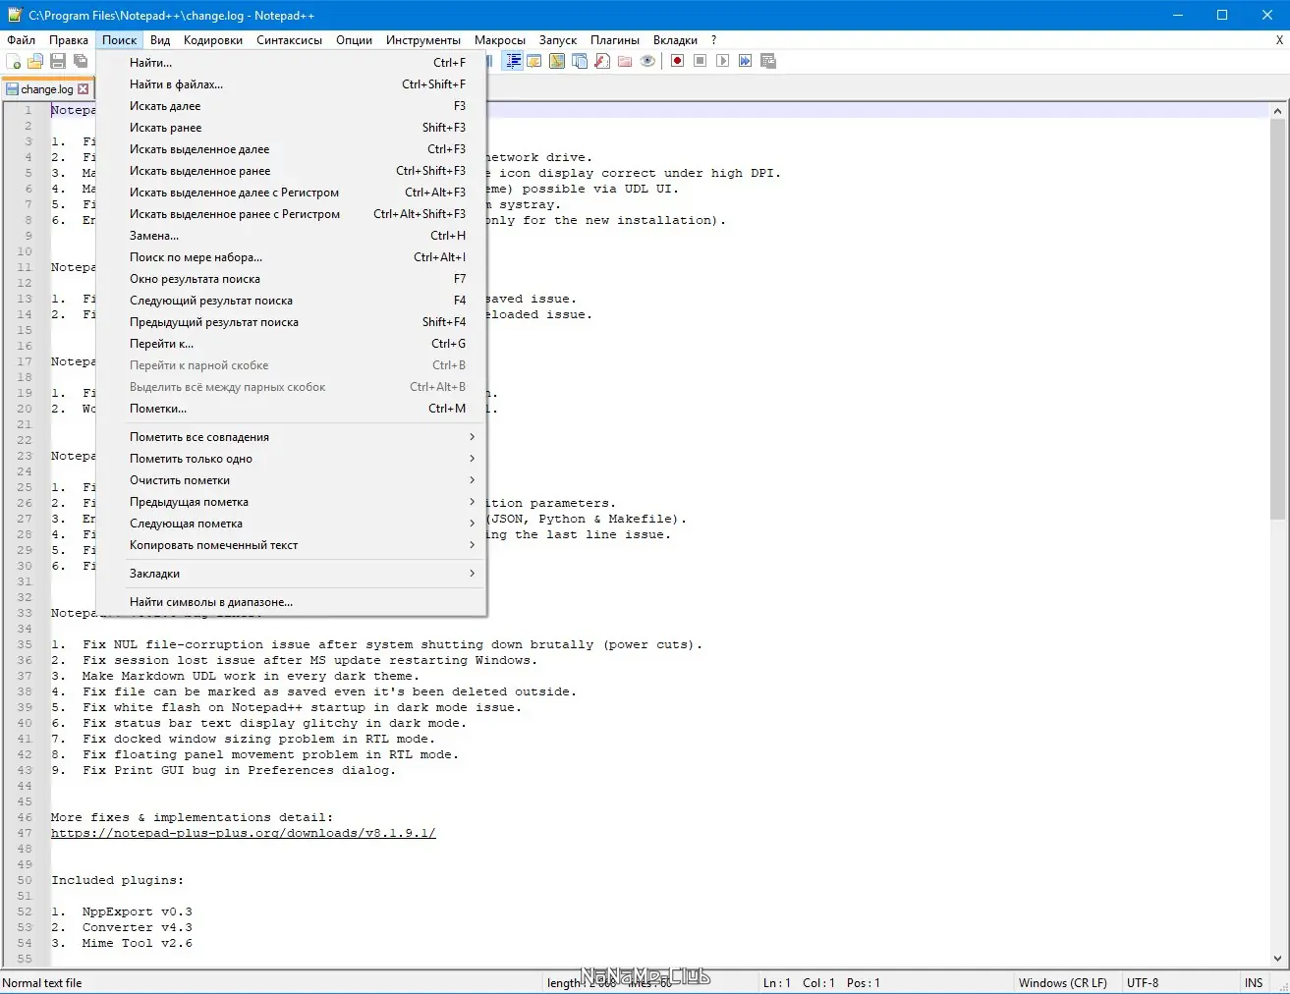The image size is (1290, 994).
Task: Click the vertical scrollbar thumb
Action: tap(1277, 319)
